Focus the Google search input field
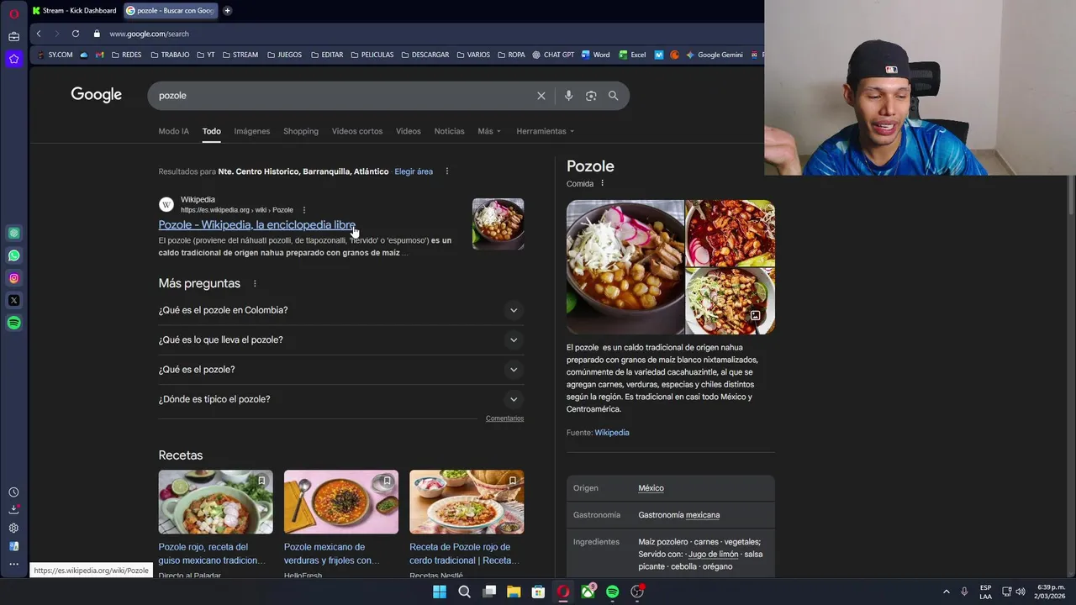Screen dimensions: 1076x605 click(x=345, y=96)
